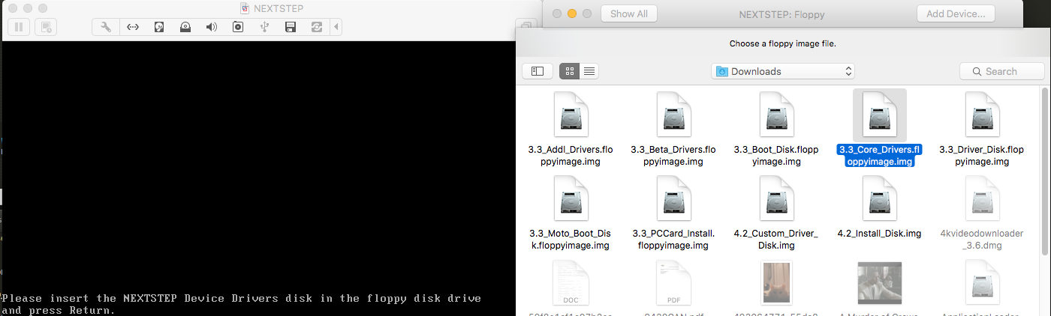Screen dimensions: 1051x316
Task: Select the 3.3_Driver_Disk floppy image file
Action: pos(983,114)
